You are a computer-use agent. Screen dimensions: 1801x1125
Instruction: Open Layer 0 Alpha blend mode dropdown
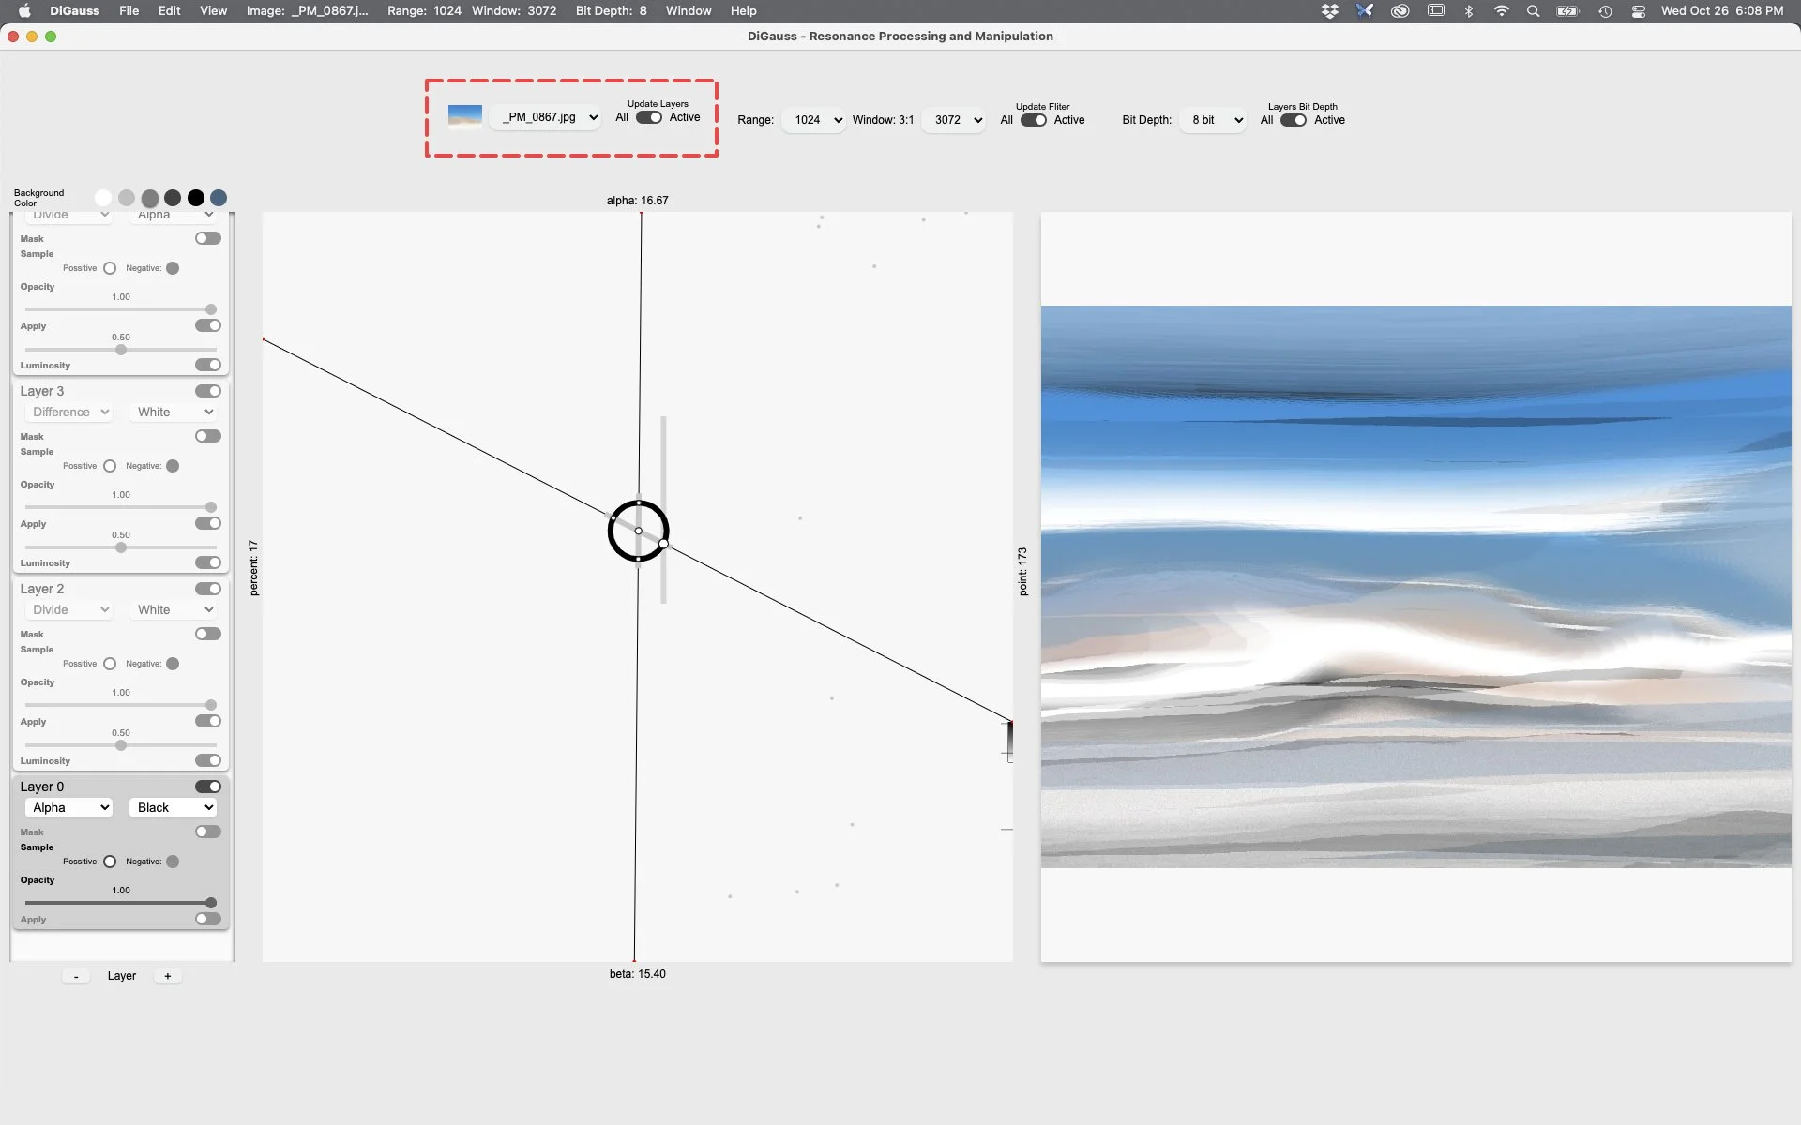(69, 807)
